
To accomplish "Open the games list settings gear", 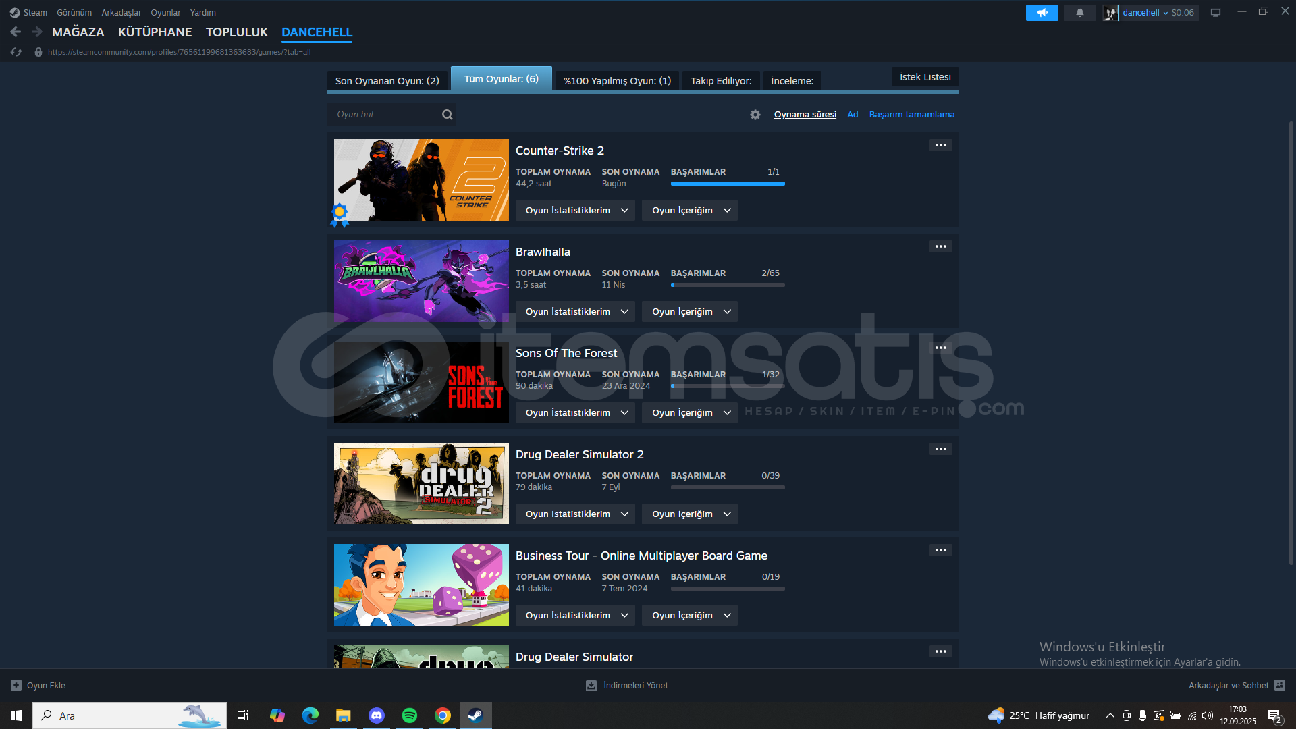I will point(755,115).
